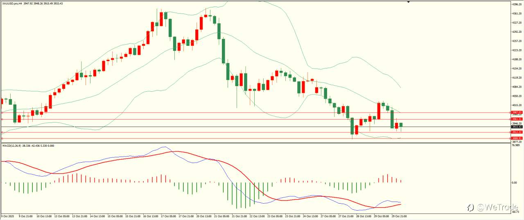The width and height of the screenshot is (524, 220).
Task: Click the black 3933.43 current price label
Action: click(517, 127)
